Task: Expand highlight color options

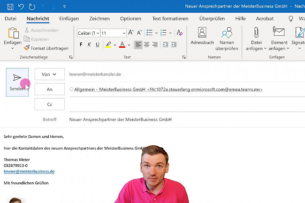Action: [x=115, y=45]
